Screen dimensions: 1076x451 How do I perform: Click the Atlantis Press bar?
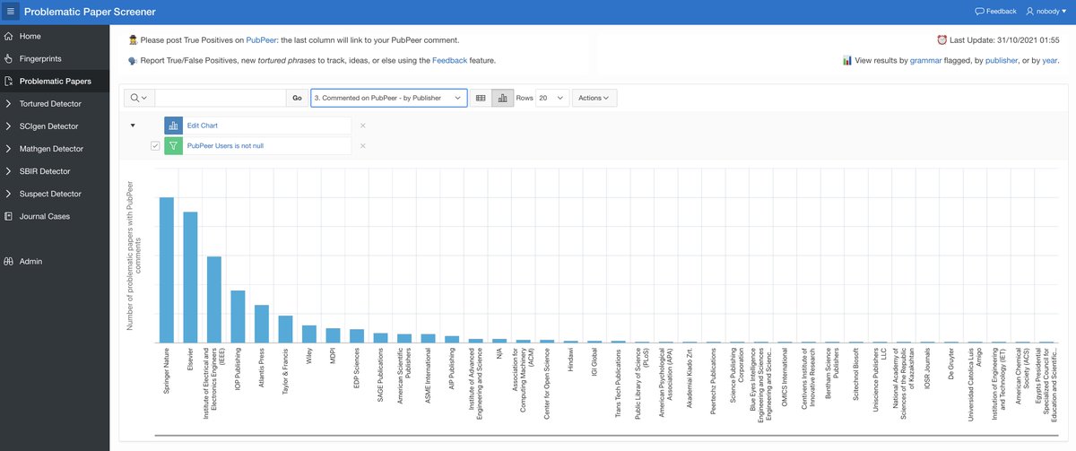[262, 324]
